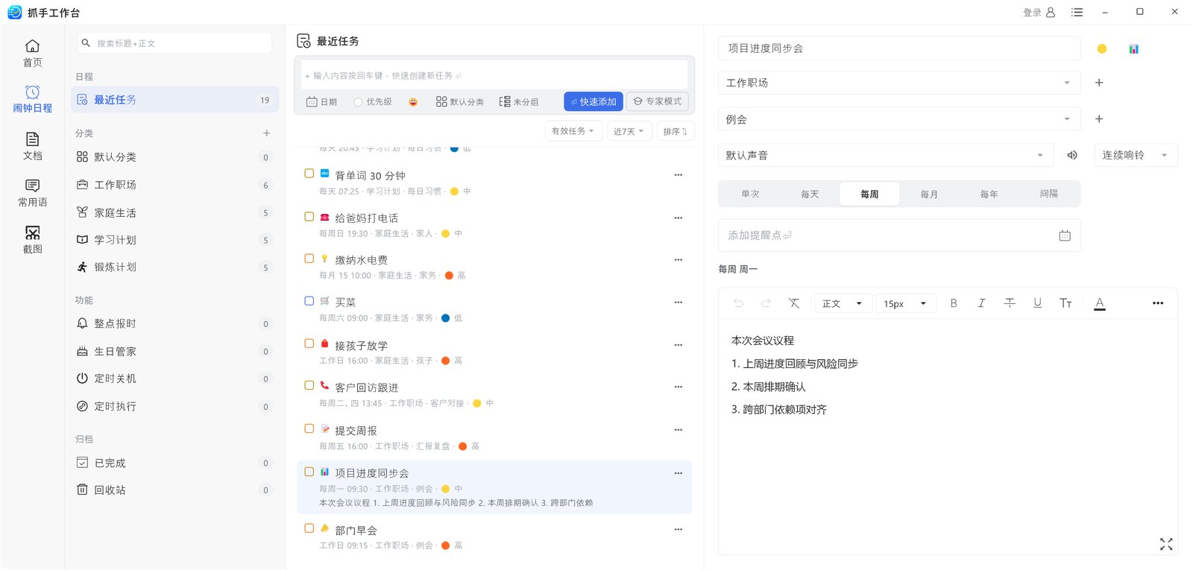
Task: Open the 文档 documents section
Action: (x=32, y=146)
